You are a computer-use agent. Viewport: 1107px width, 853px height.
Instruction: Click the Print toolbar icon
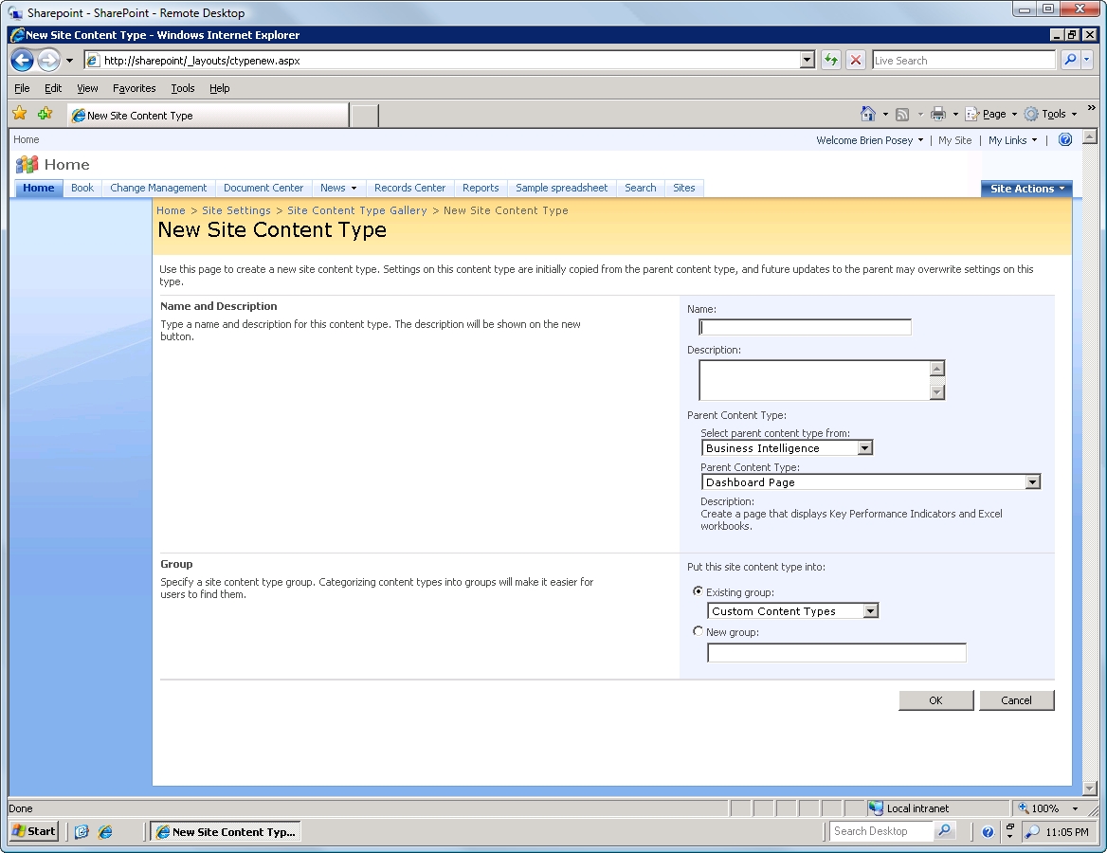point(937,114)
